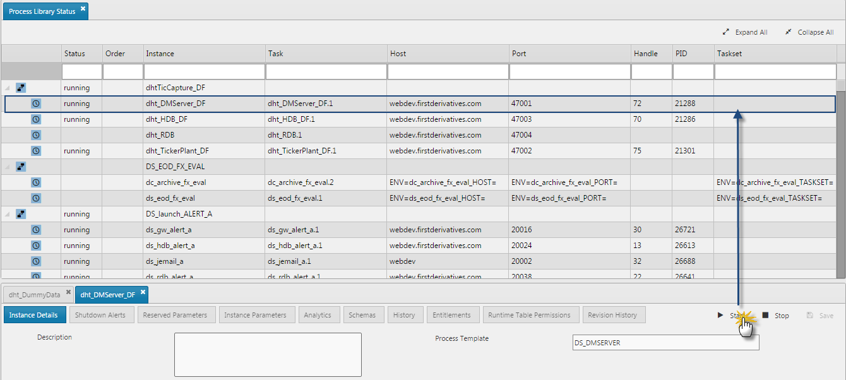Collapse the dhtTicCapture_DF workflow group
The width and height of the screenshot is (846, 380).
pos(8,88)
